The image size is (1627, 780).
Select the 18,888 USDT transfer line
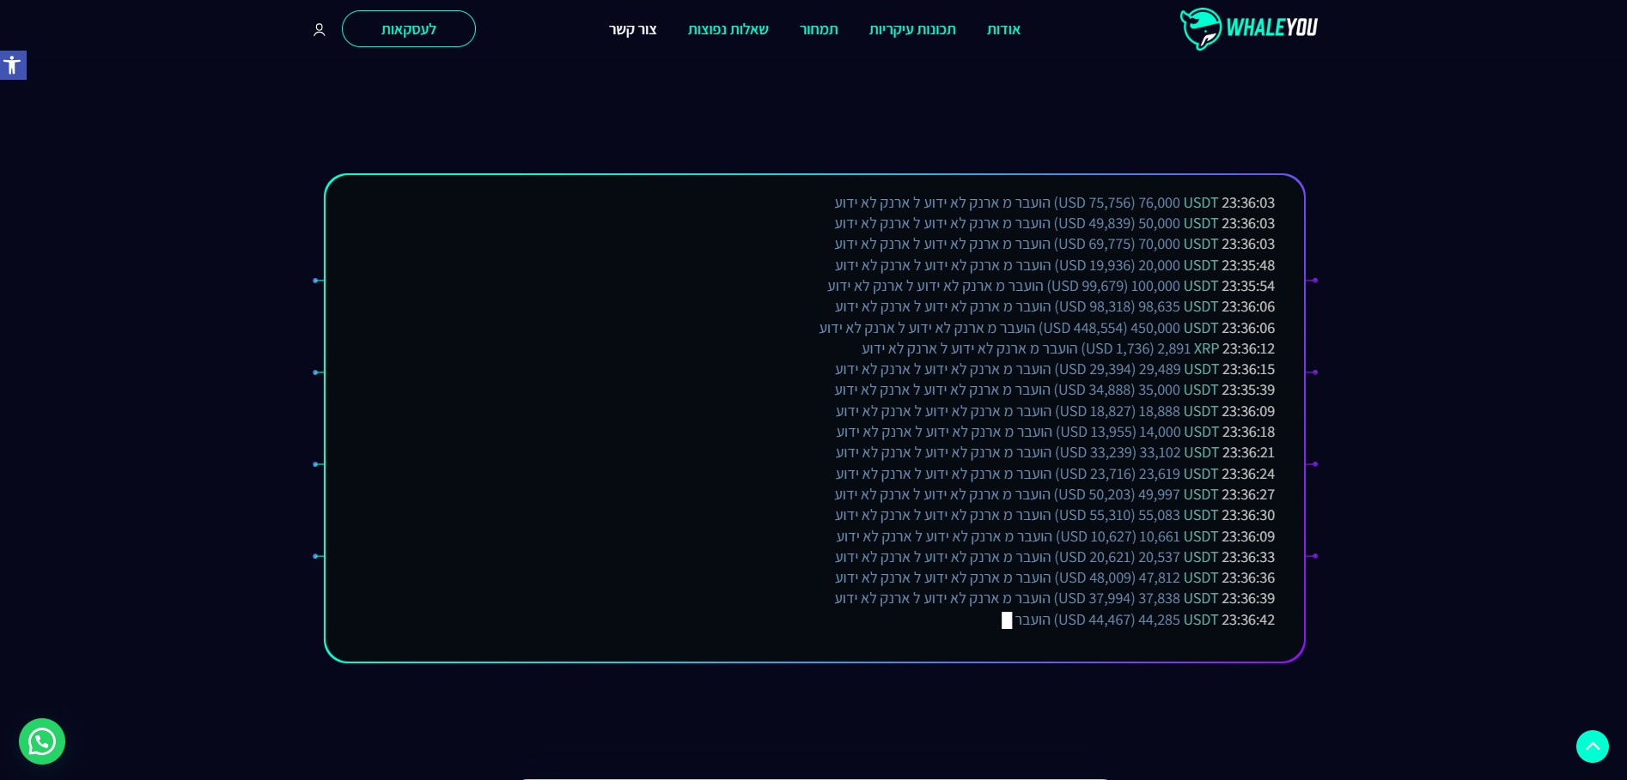(1055, 412)
